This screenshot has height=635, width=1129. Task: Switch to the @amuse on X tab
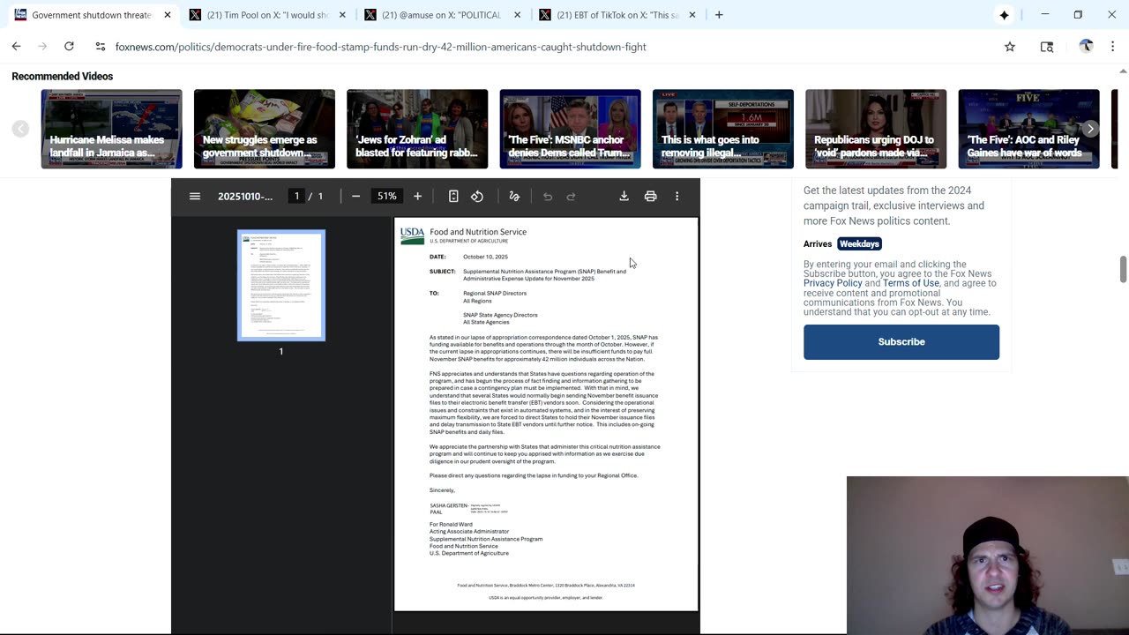[x=440, y=15]
